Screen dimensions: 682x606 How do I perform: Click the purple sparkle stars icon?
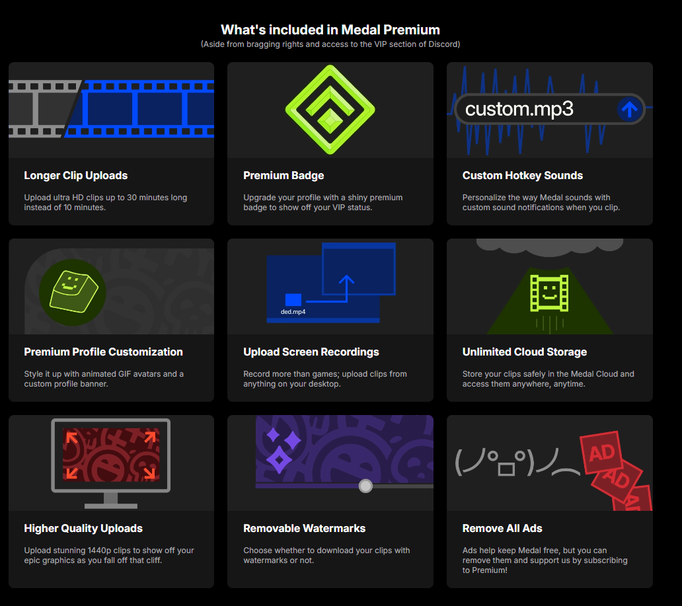283,450
